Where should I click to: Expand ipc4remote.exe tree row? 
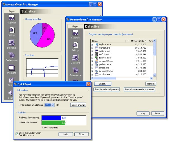[x=92, y=71]
